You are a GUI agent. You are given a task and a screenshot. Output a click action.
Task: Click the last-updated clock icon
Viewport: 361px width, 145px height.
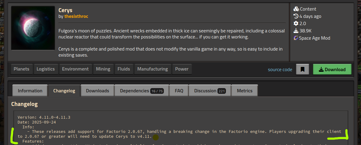pos(296,16)
